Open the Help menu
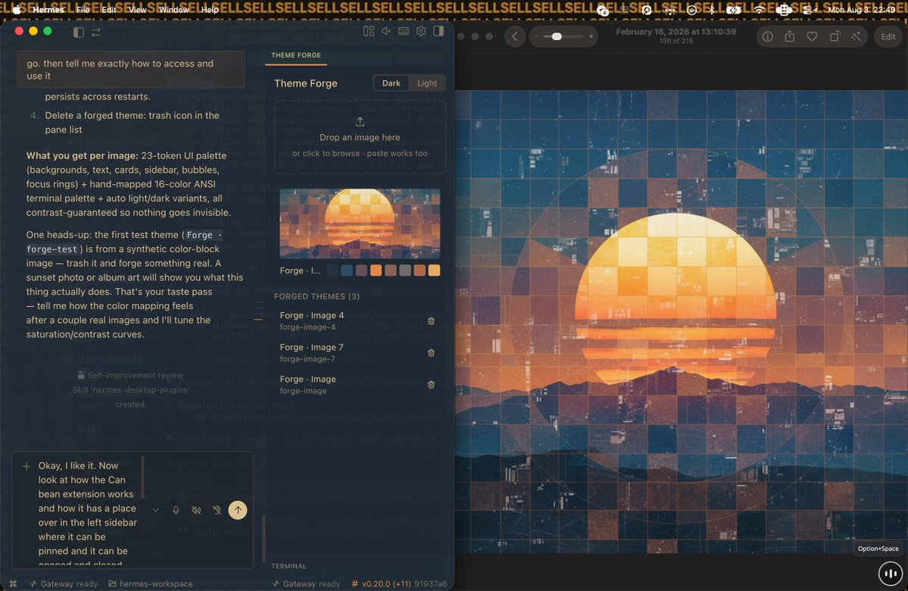 pos(210,10)
